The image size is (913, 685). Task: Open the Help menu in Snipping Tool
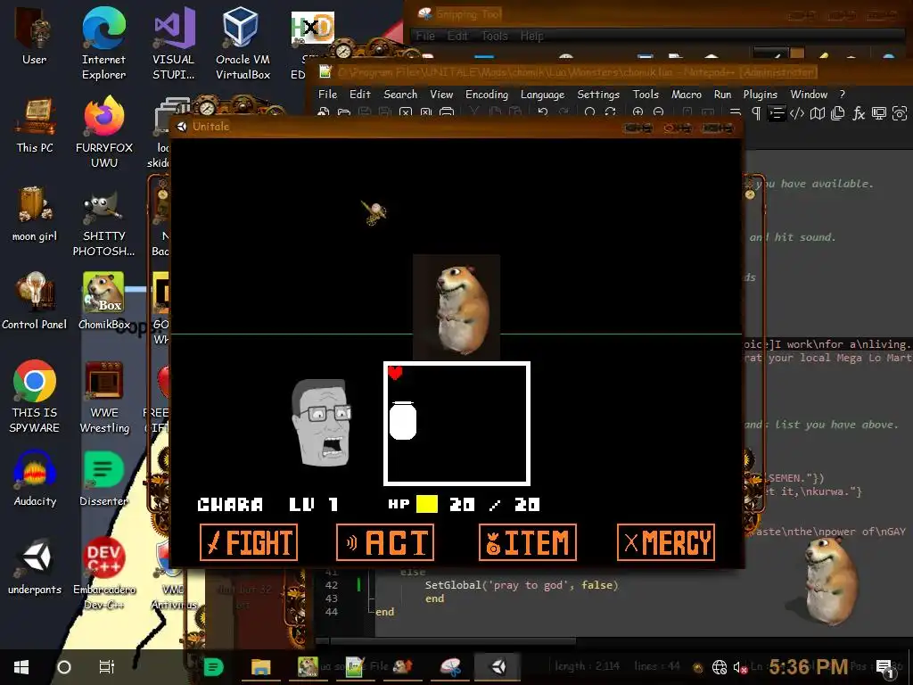tap(531, 36)
